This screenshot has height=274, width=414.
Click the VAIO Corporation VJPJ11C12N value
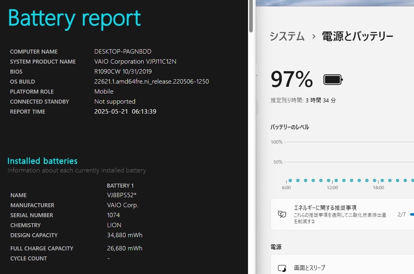point(135,62)
